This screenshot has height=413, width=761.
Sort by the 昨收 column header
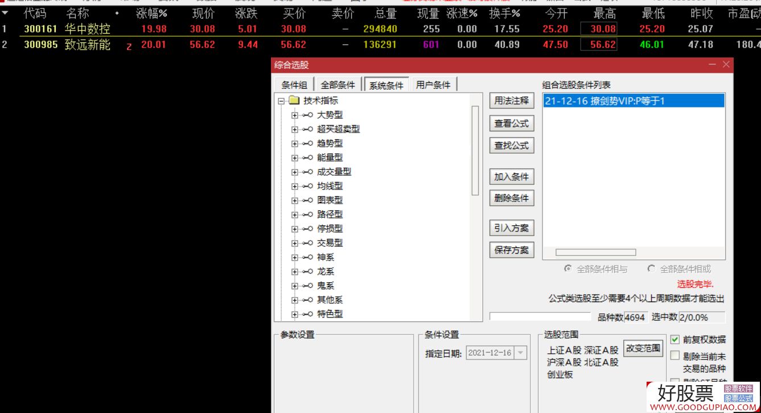(x=702, y=13)
